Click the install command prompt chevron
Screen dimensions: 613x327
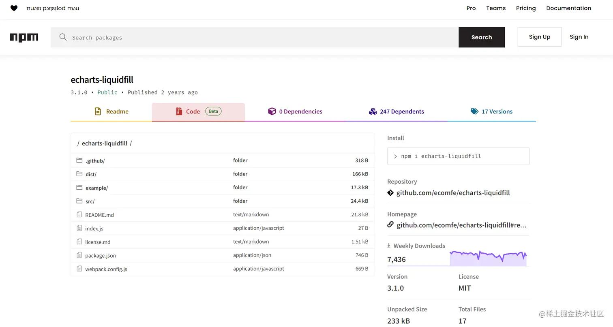pyautogui.click(x=395, y=156)
